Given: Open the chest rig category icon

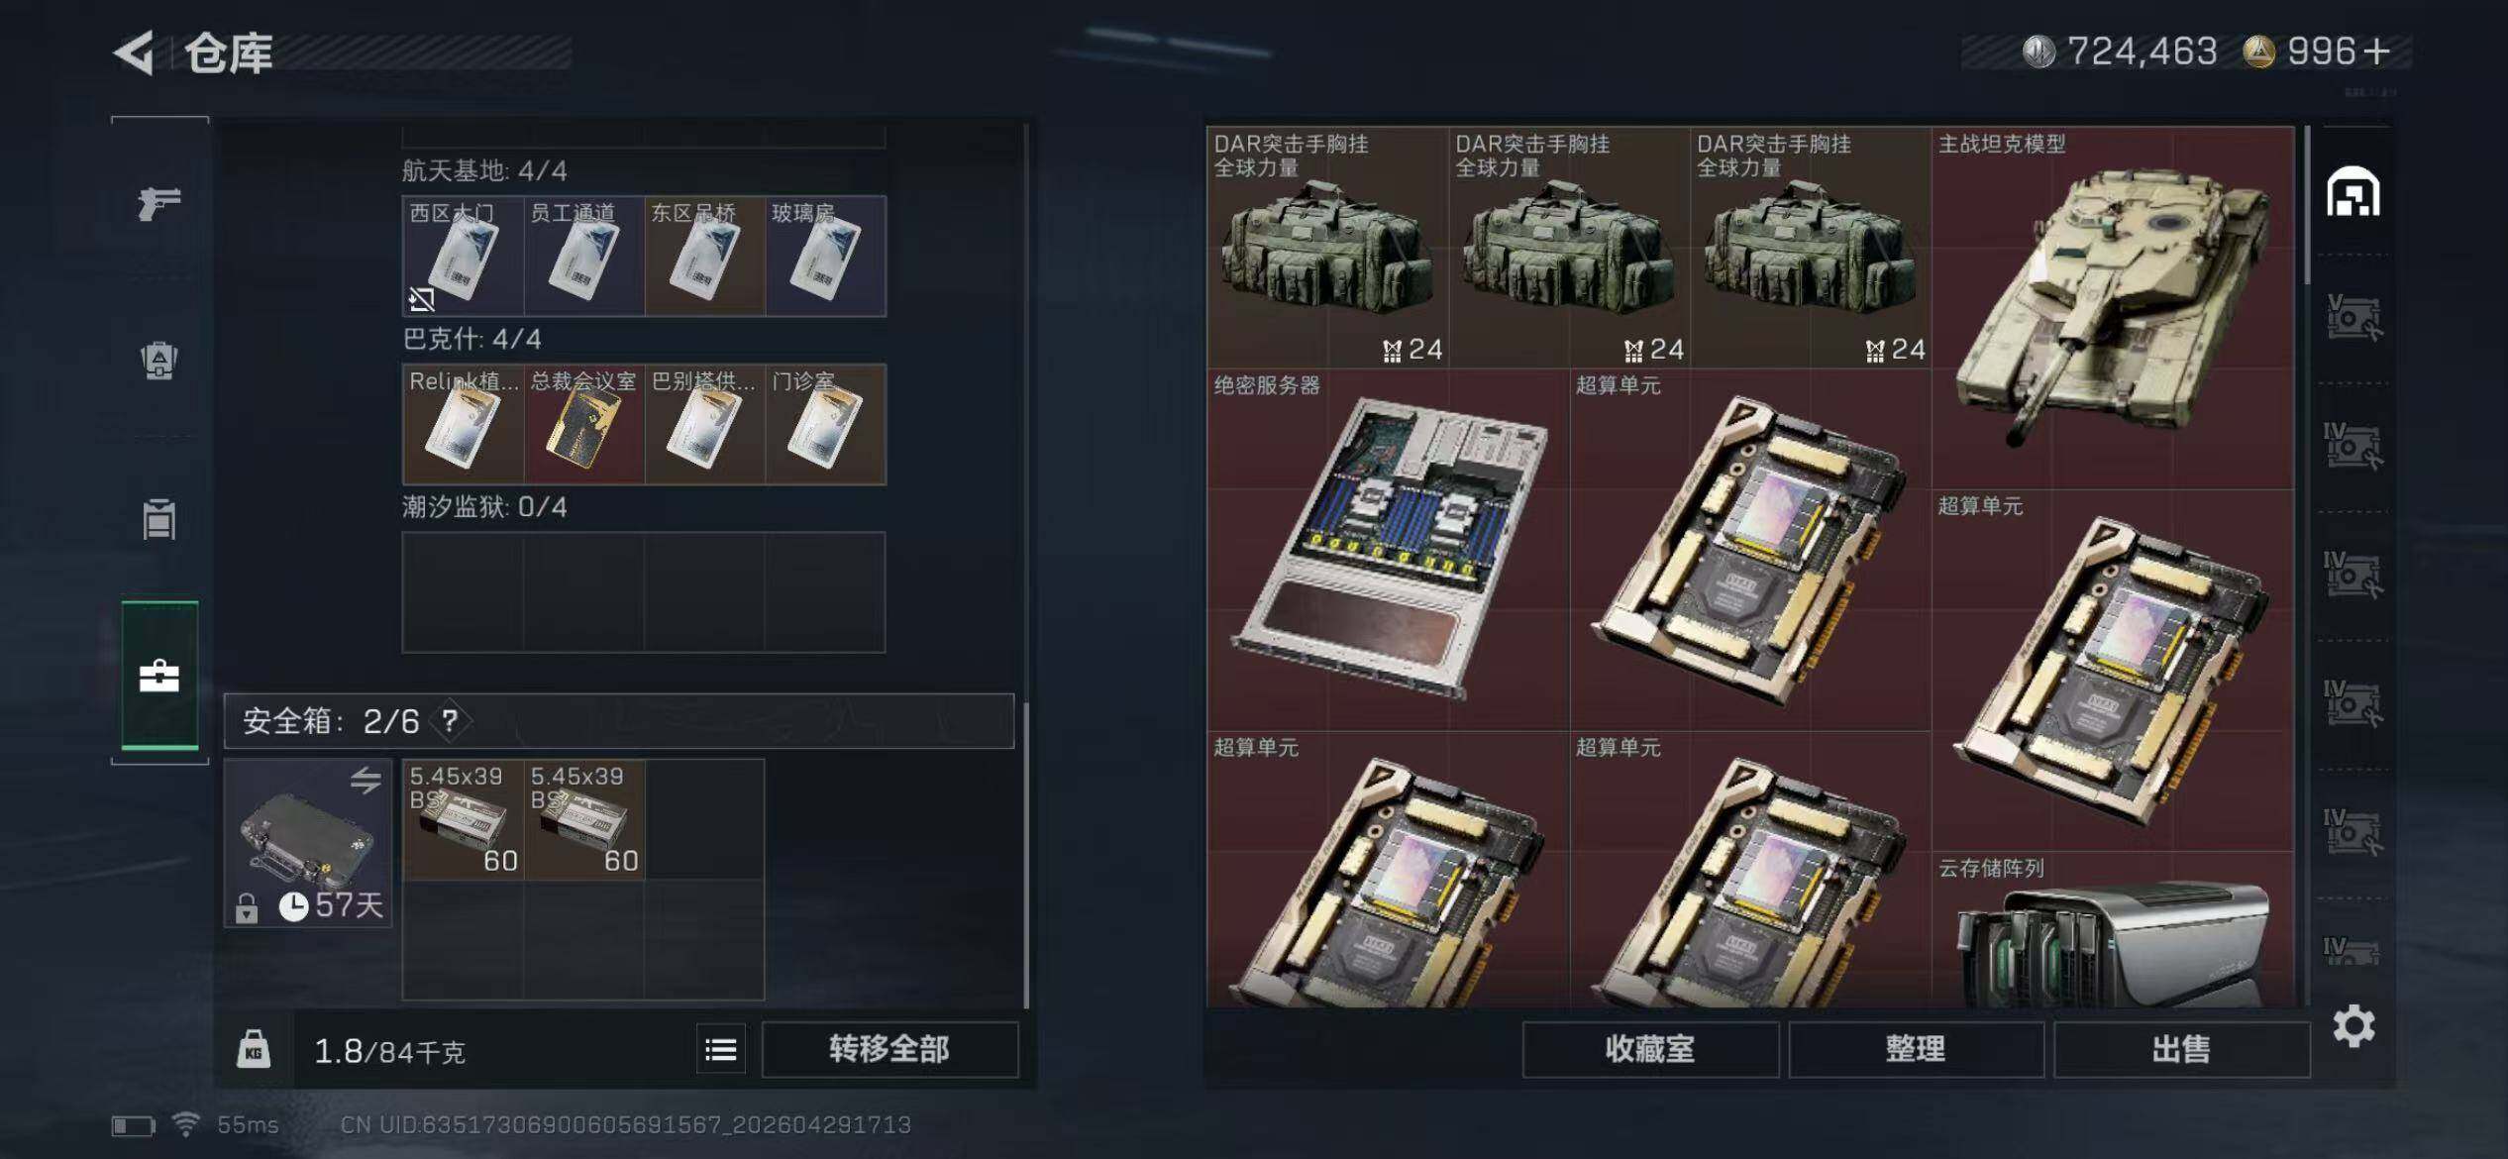Looking at the screenshot, I should click(159, 518).
